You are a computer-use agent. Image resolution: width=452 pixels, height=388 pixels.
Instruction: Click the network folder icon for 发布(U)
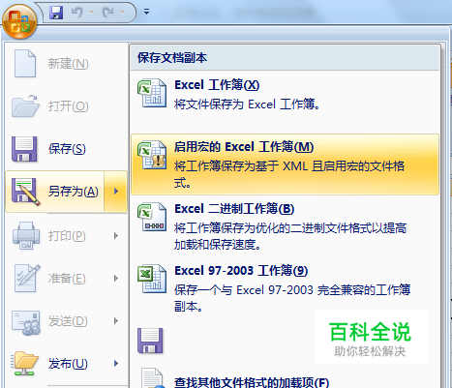24,364
